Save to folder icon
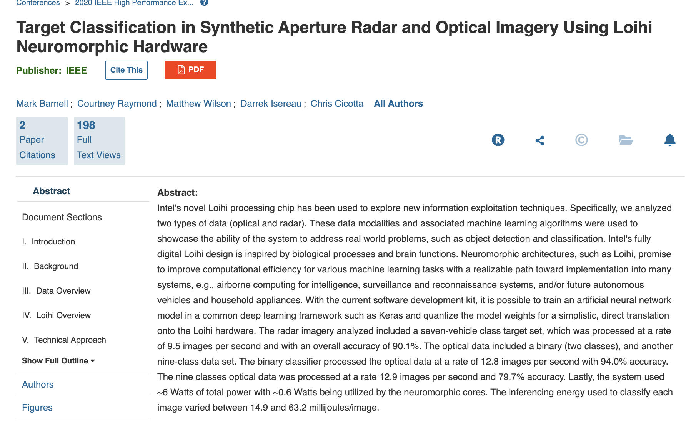Screen dimensions: 686x426 click(x=626, y=140)
